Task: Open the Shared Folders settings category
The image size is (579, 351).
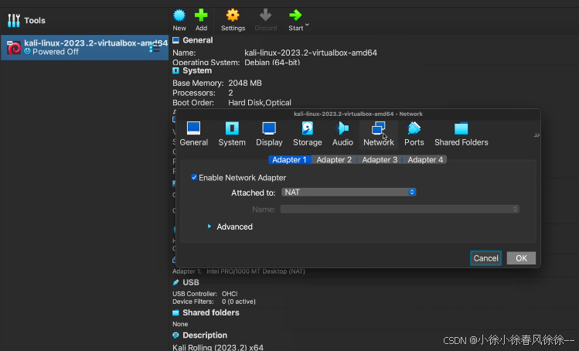Action: 461,134
